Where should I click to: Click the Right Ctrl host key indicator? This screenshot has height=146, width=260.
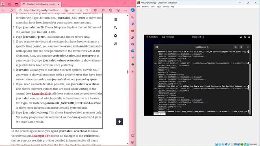point(253,144)
